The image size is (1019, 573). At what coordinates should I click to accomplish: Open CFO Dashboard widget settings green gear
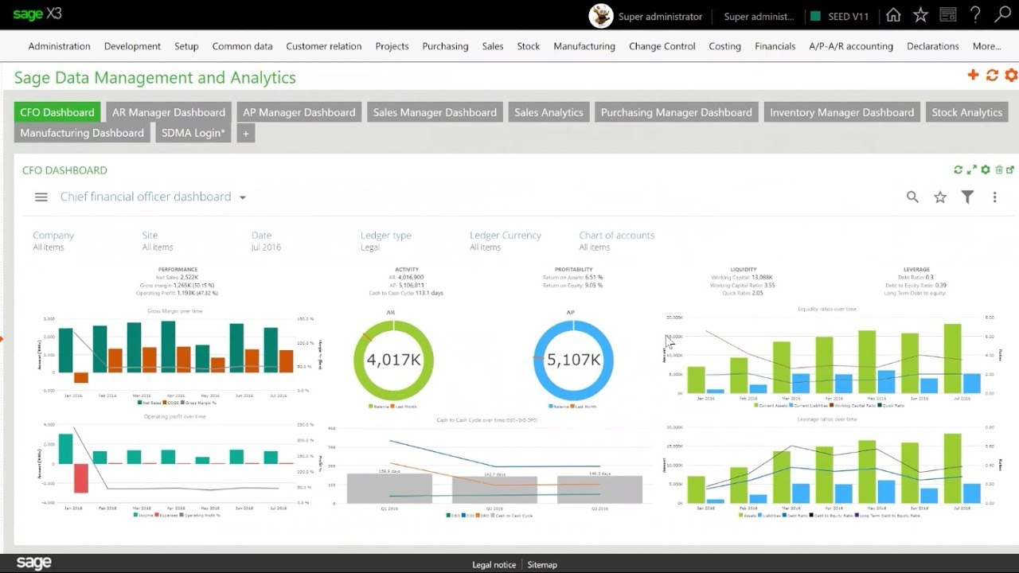986,170
